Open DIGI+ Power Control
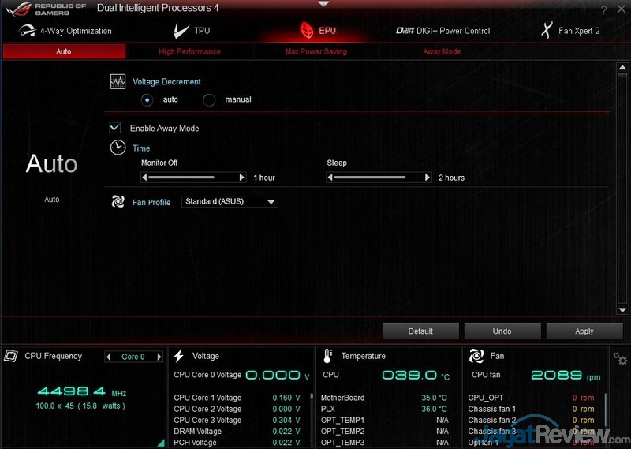 442,31
